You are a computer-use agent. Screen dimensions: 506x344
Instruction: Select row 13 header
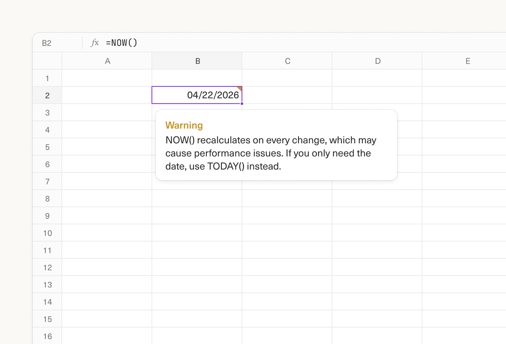(x=47, y=285)
